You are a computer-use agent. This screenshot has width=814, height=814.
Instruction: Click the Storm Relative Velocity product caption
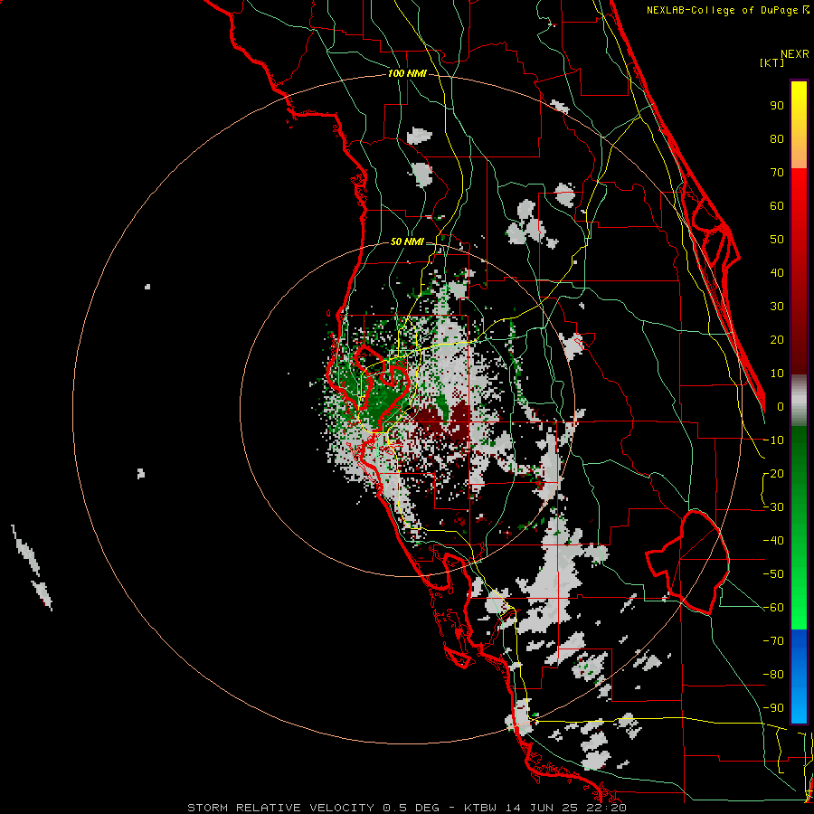(407, 808)
